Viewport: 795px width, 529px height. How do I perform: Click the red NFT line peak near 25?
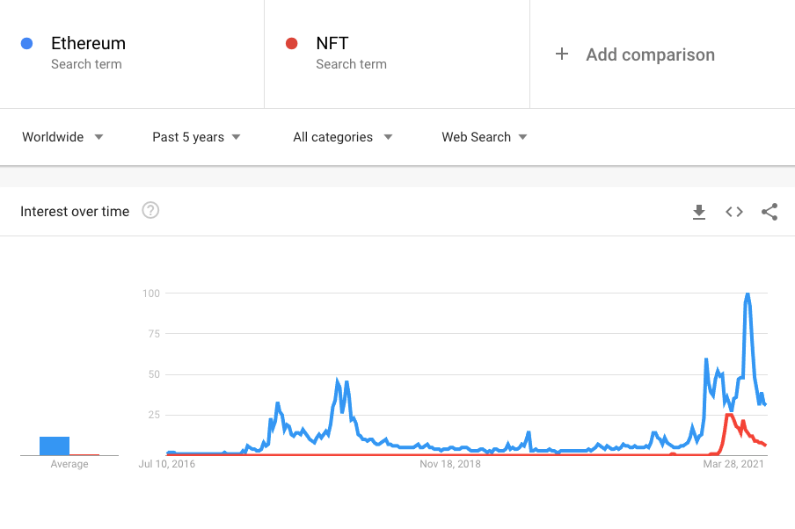tap(729, 416)
